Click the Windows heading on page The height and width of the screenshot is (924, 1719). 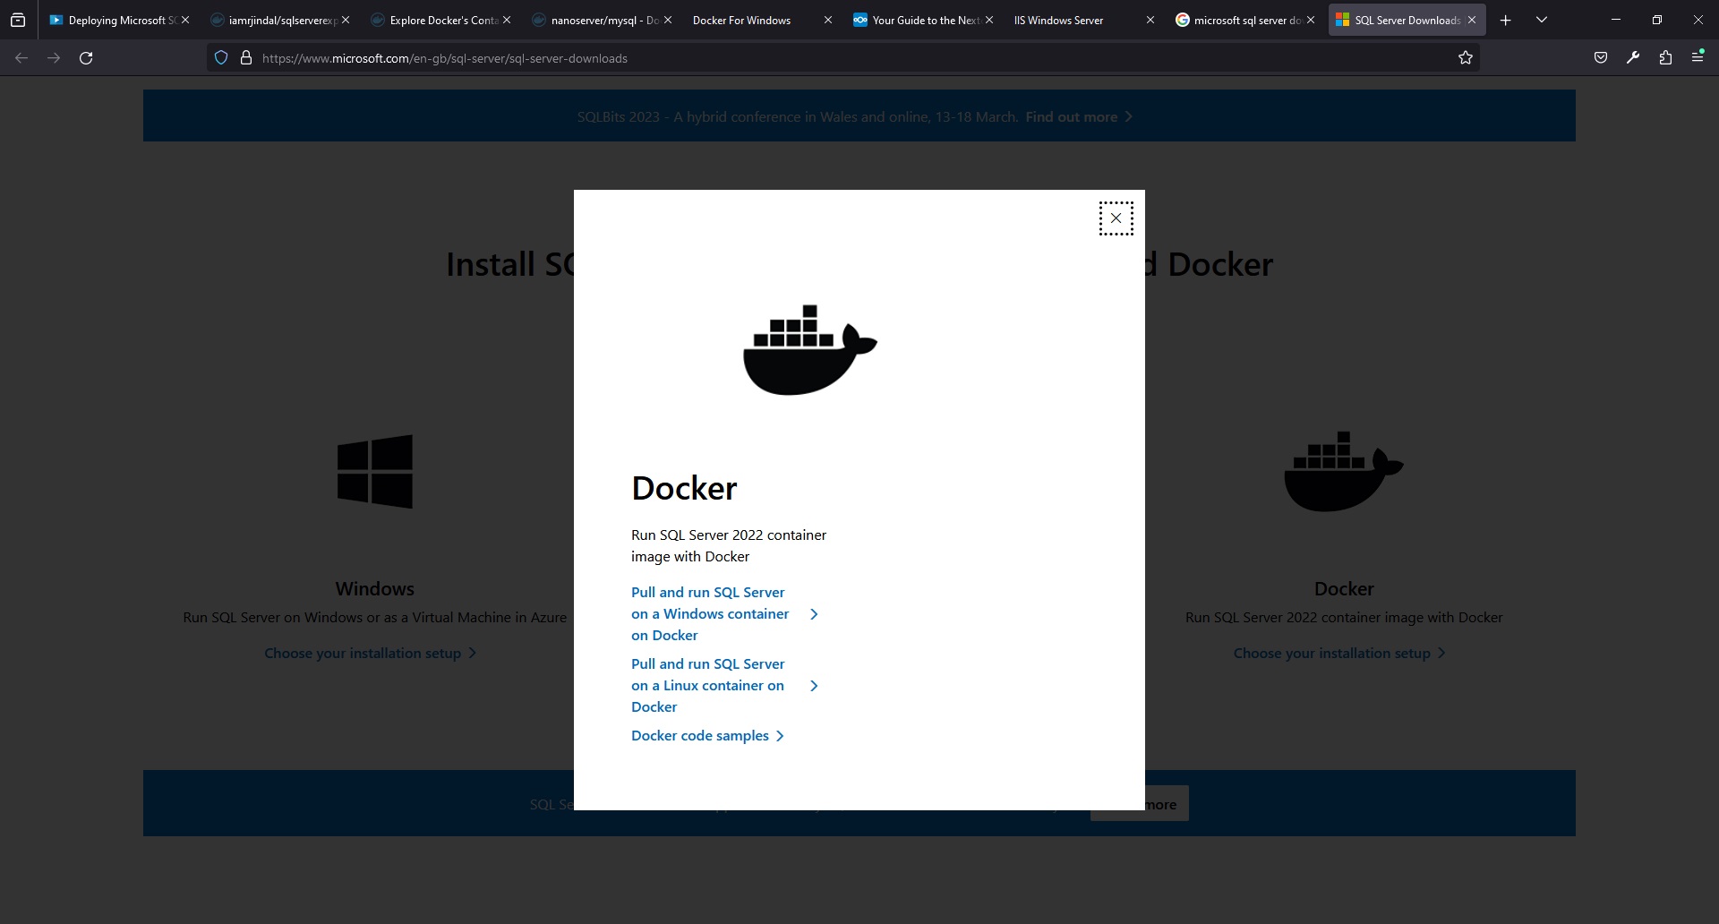tap(374, 589)
